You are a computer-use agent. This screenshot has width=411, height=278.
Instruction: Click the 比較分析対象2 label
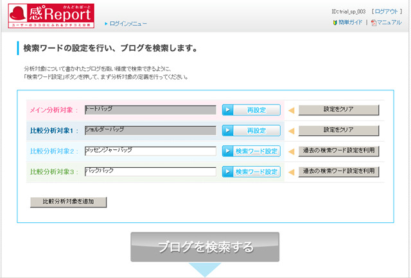coord(54,151)
